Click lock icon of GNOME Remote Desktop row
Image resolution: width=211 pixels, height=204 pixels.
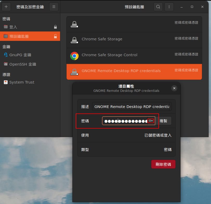(x=74, y=72)
